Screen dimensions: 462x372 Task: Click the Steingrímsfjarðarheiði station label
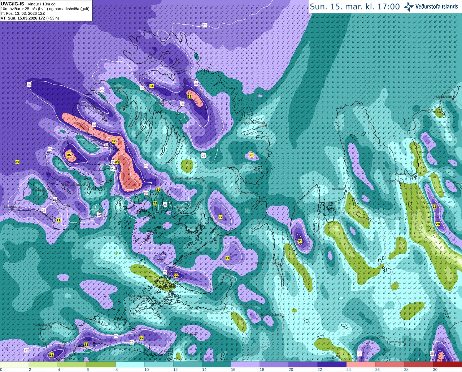187,178
